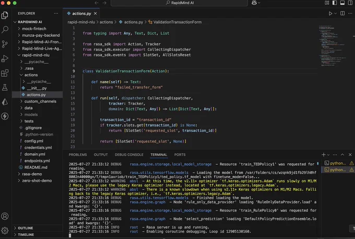Open the Manage gear settings
Viewport: 355px width, 239px height.
(5, 231)
